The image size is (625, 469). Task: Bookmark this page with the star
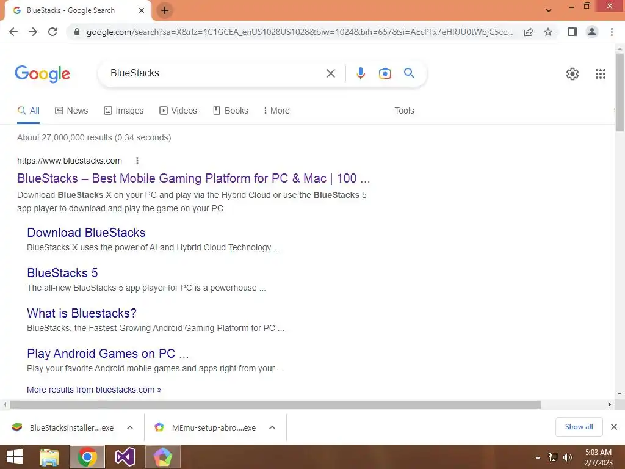(548, 32)
